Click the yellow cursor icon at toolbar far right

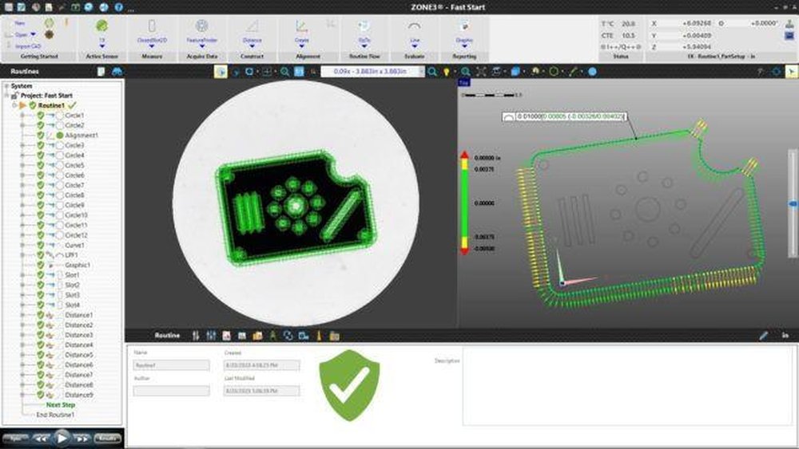tap(791, 72)
